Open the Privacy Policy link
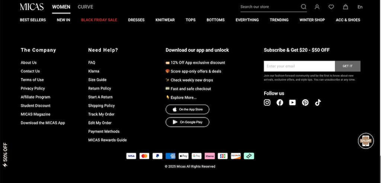381x183 pixels. (33, 89)
